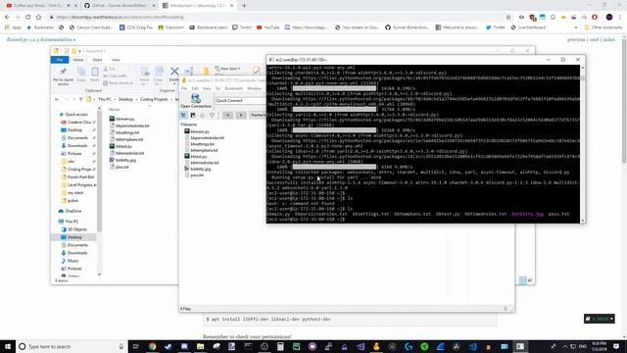Click Cyberduck browser view icon
The width and height of the screenshot is (627, 353).
[x=183, y=116]
